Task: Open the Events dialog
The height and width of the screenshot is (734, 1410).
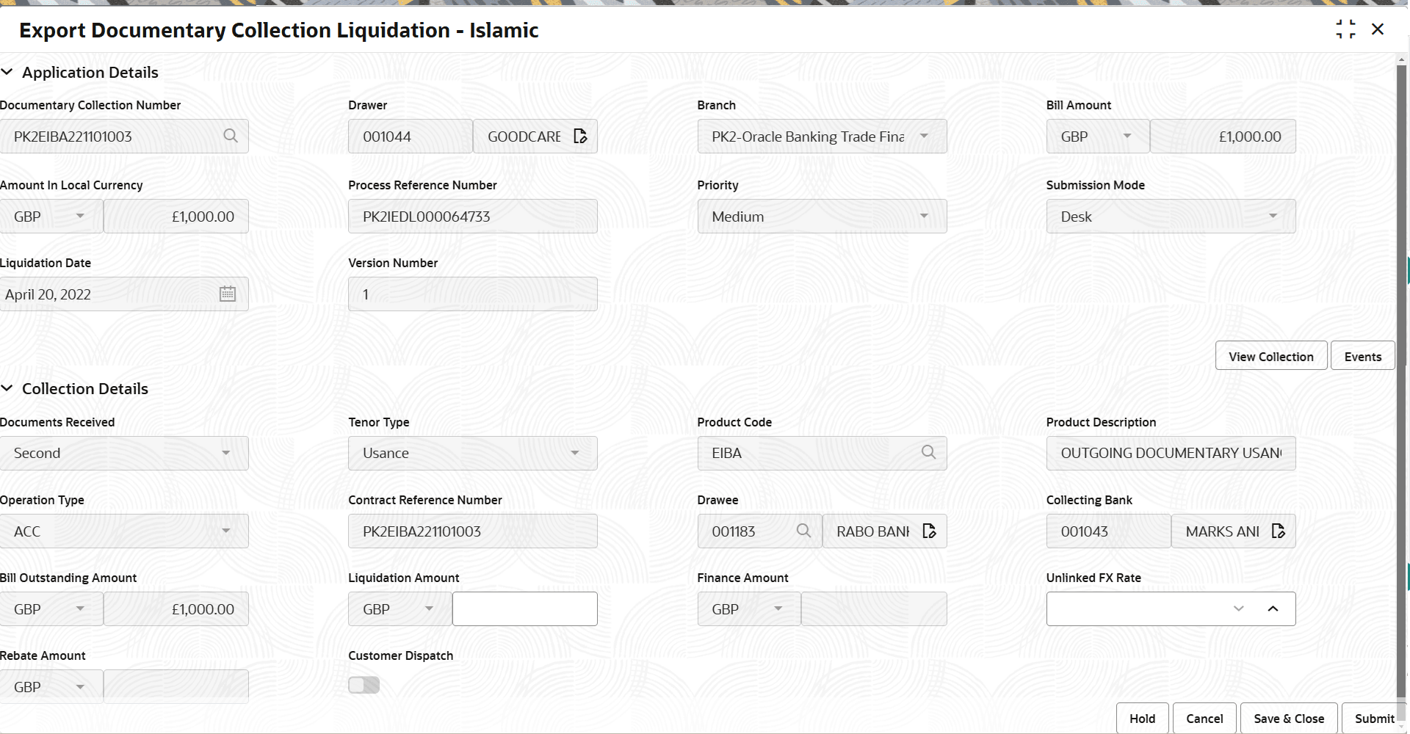Action: [1363, 355]
